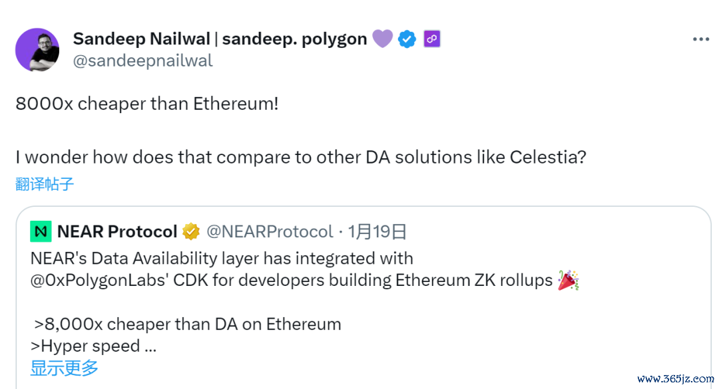
Task: Click the www.365jz.com watermark
Action: (676, 379)
